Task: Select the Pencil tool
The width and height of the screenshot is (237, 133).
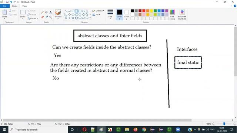Action: pos(43,12)
